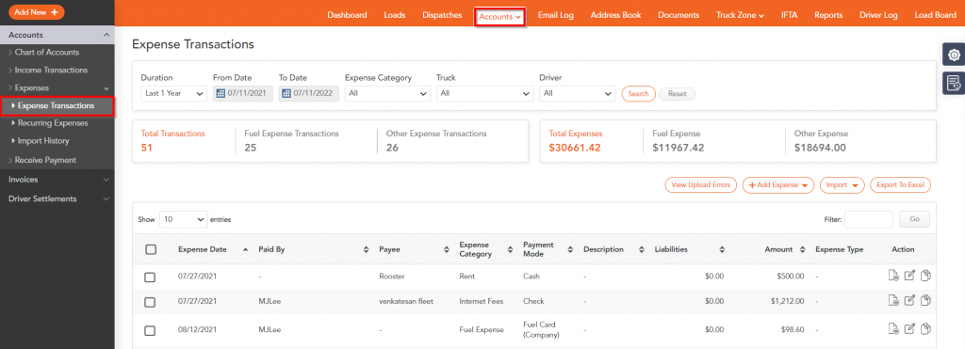The image size is (965, 349).
Task: Copy the venkatesan fleet Internet Fees expense
Action: point(925,300)
